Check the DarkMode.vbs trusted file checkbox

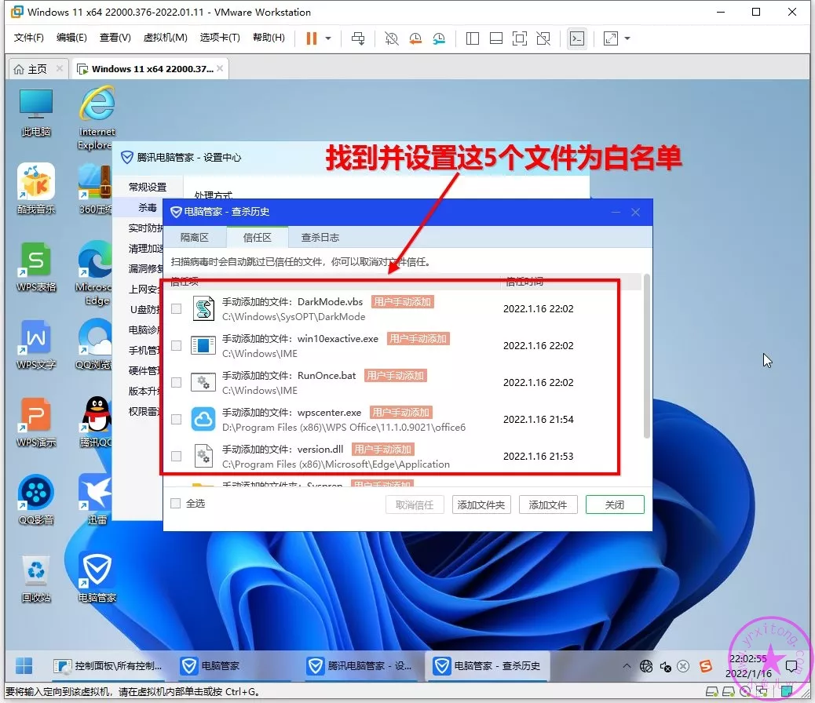coord(176,309)
